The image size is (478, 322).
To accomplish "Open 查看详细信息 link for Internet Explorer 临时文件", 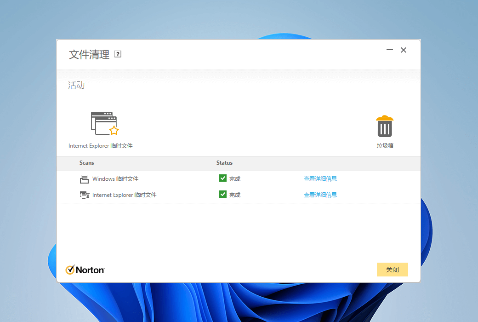I will (320, 195).
